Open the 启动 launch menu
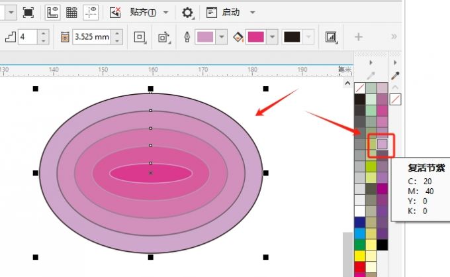 (x=230, y=12)
